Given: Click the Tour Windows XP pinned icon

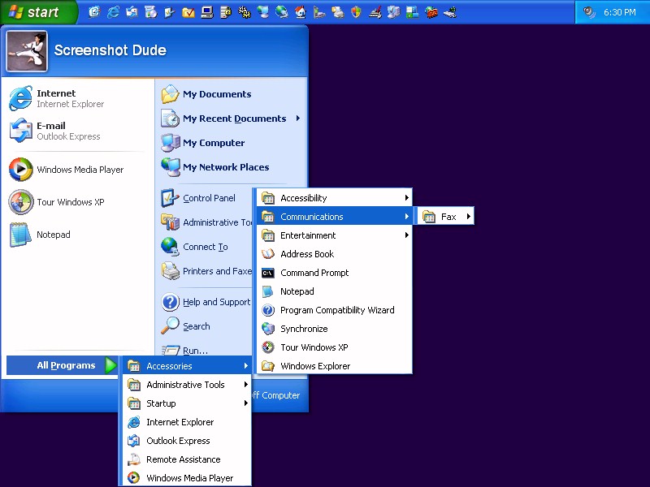Looking at the screenshot, I should point(21,202).
